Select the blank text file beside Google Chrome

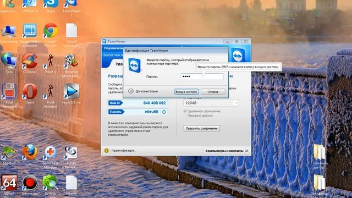(71, 30)
